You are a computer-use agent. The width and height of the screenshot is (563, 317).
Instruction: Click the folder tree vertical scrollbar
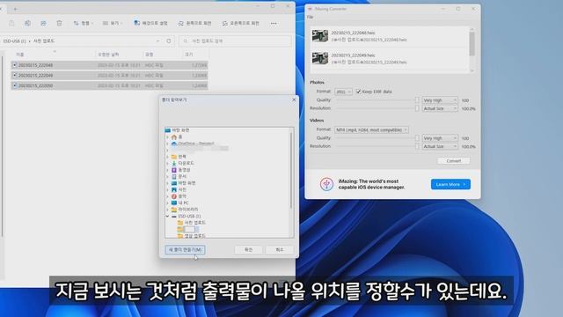(x=291, y=171)
